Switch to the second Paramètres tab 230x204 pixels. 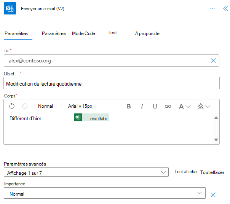pos(54,33)
